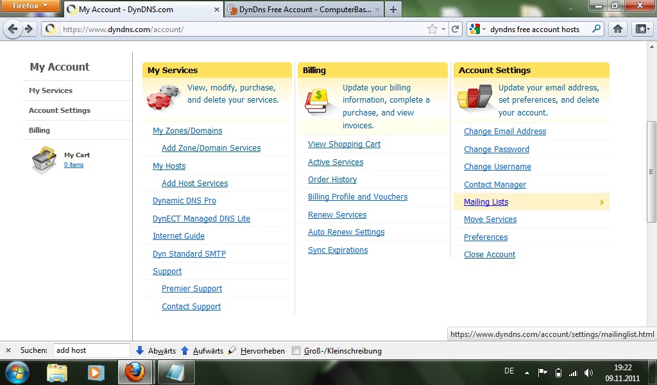Screen dimensions: 657x385
Task: Click the volume speaker tray icon
Action: tap(589, 372)
